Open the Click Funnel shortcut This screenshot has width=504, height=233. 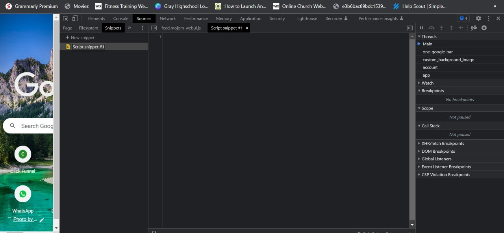23,159
